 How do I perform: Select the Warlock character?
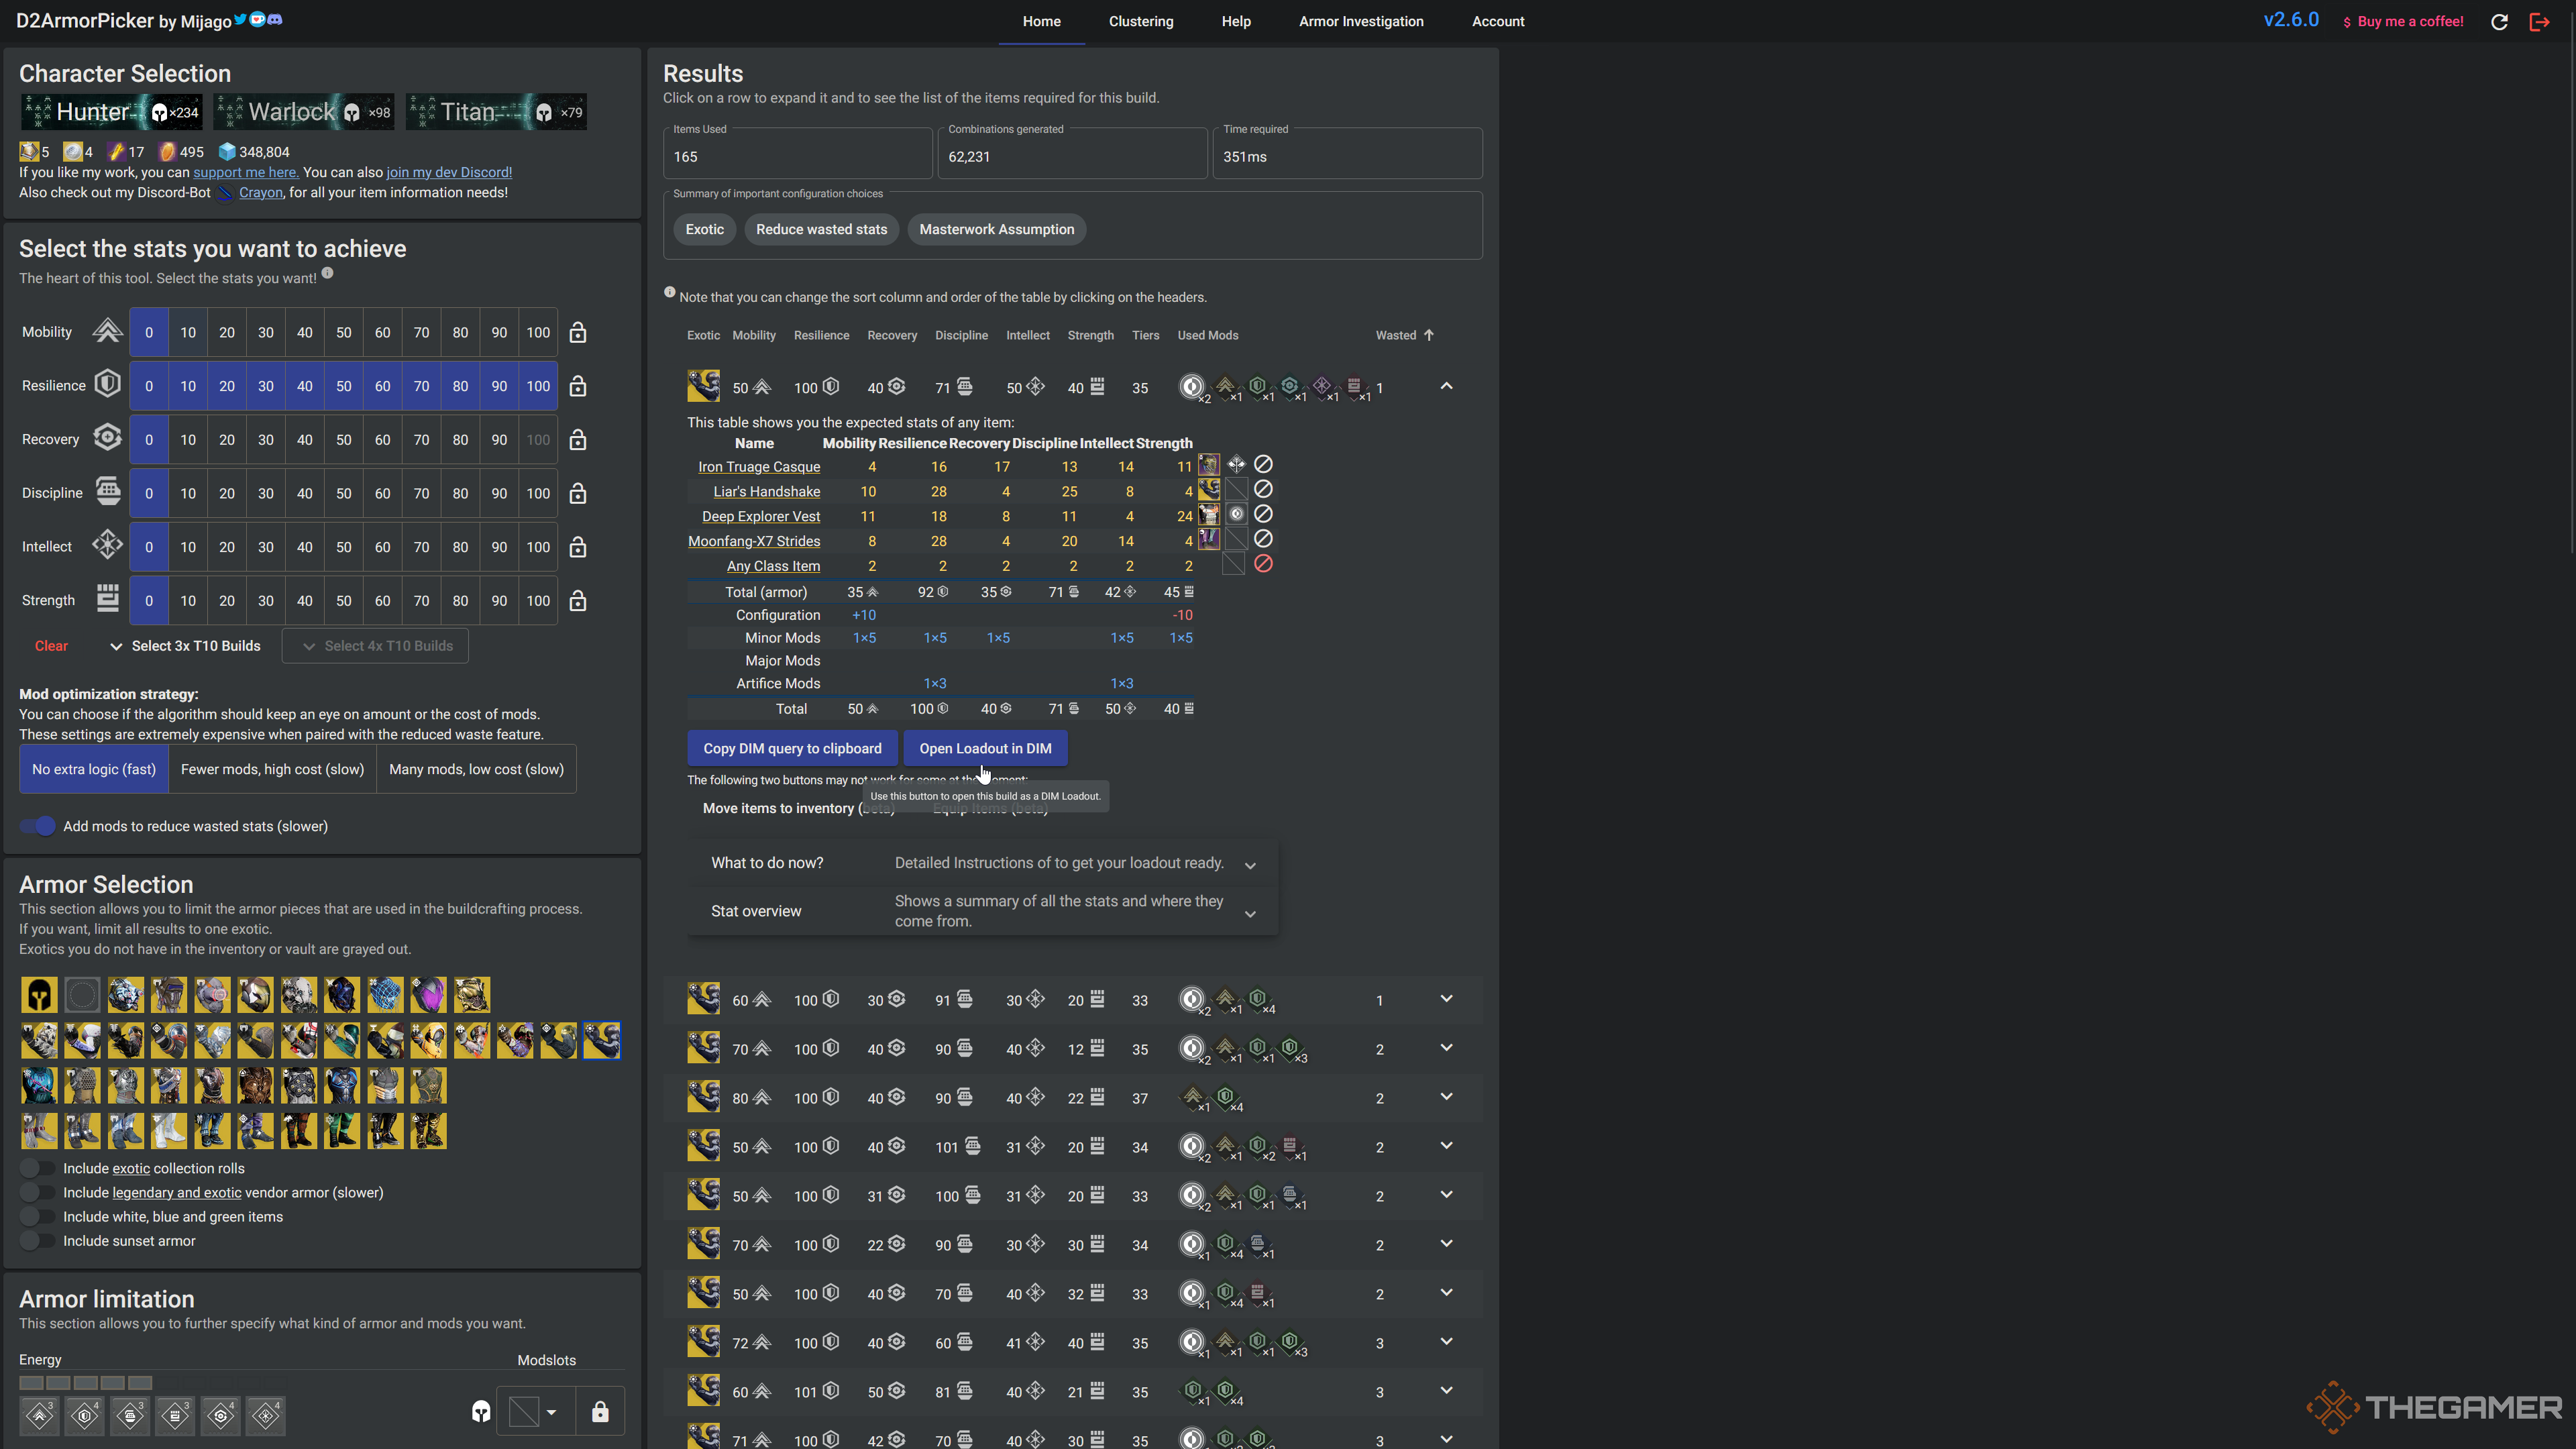click(x=304, y=112)
